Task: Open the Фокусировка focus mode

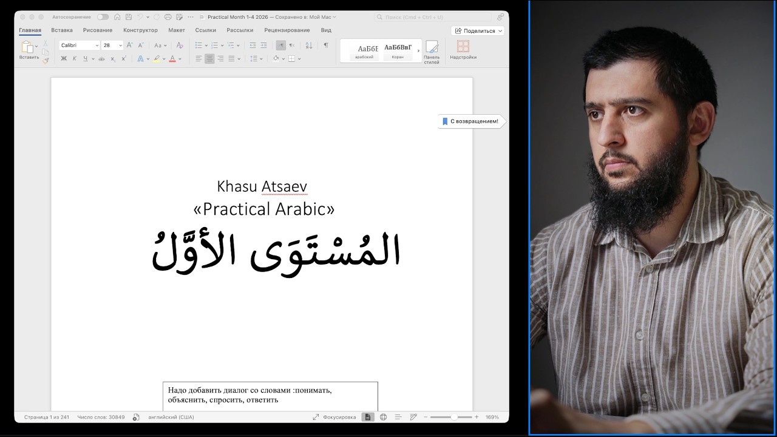Action: pos(334,417)
